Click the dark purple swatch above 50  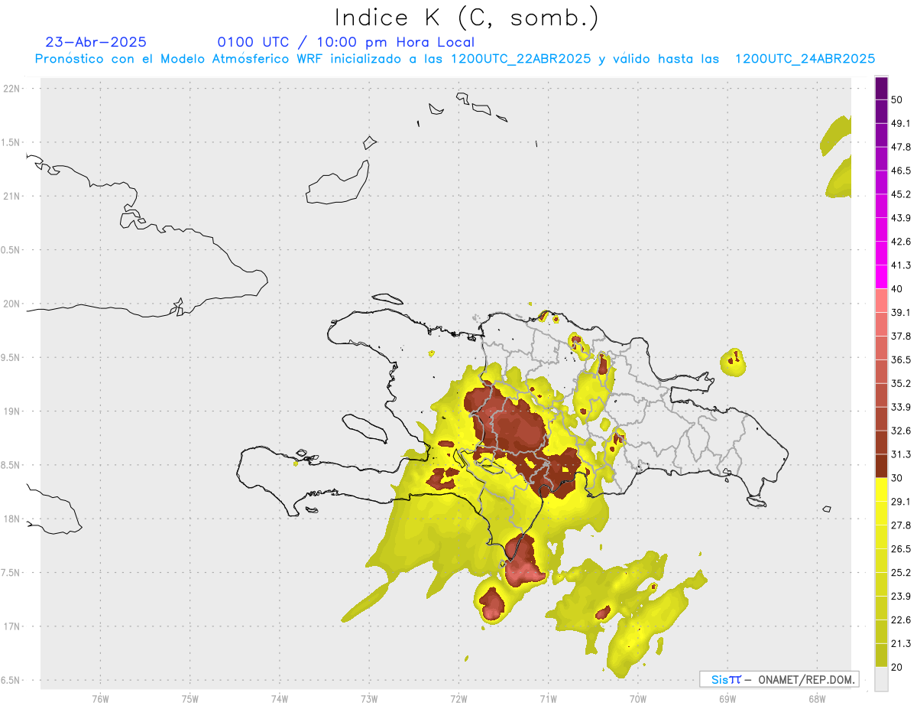(881, 89)
